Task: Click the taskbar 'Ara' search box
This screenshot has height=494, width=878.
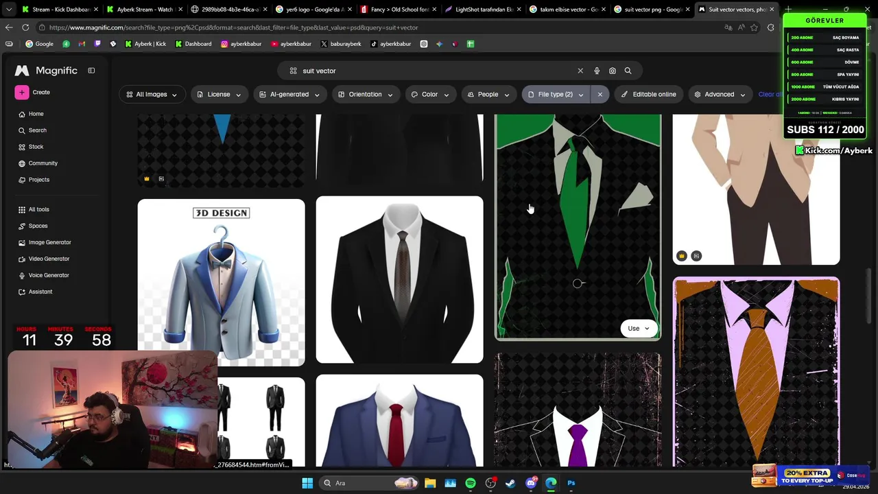Action: [370, 483]
